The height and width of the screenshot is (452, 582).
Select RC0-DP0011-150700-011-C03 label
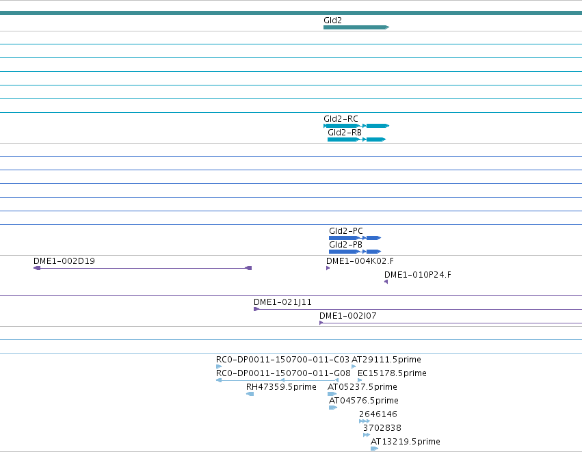click(x=282, y=360)
